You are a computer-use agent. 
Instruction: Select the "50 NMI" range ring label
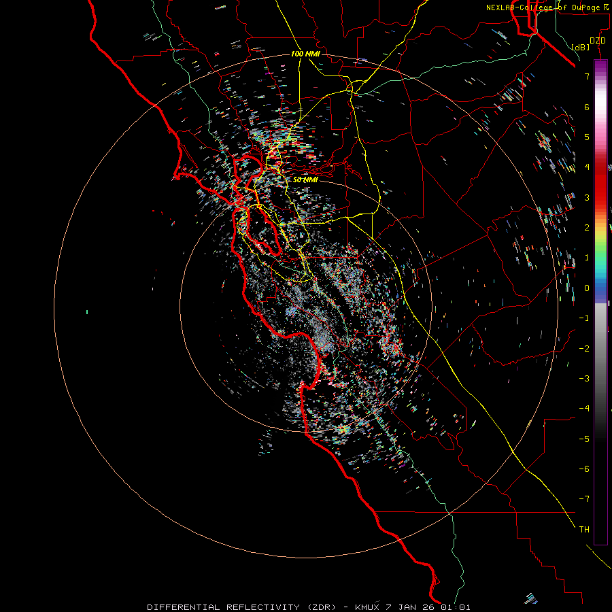click(x=305, y=180)
